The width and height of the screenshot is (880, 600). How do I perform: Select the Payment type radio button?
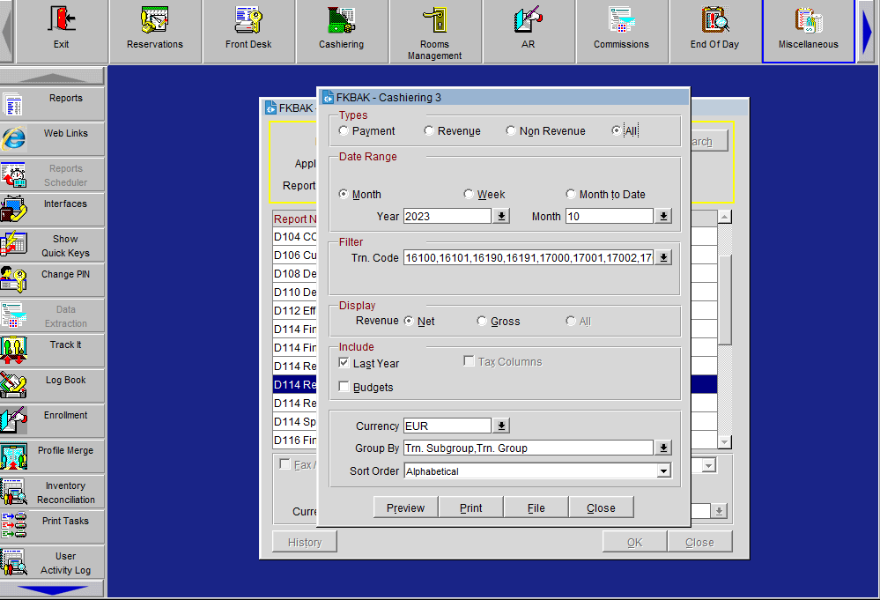[344, 131]
